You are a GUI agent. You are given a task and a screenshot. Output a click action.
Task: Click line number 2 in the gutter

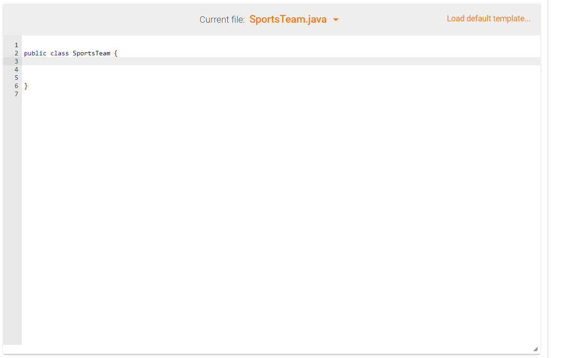pos(16,53)
